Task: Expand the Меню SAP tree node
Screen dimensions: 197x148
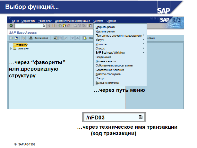Action: point(11,48)
